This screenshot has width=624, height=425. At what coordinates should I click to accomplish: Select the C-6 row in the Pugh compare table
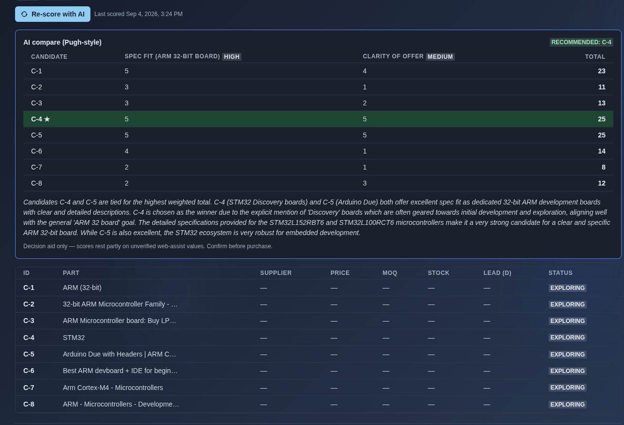318,151
